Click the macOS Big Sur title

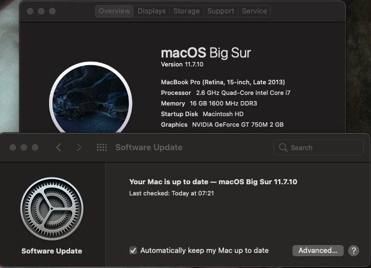click(206, 52)
